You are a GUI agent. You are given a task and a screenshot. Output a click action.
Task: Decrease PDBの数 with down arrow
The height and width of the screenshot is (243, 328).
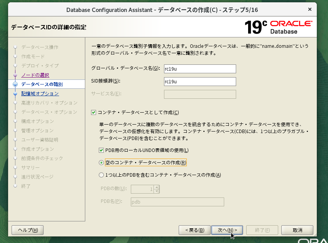pos(157,191)
